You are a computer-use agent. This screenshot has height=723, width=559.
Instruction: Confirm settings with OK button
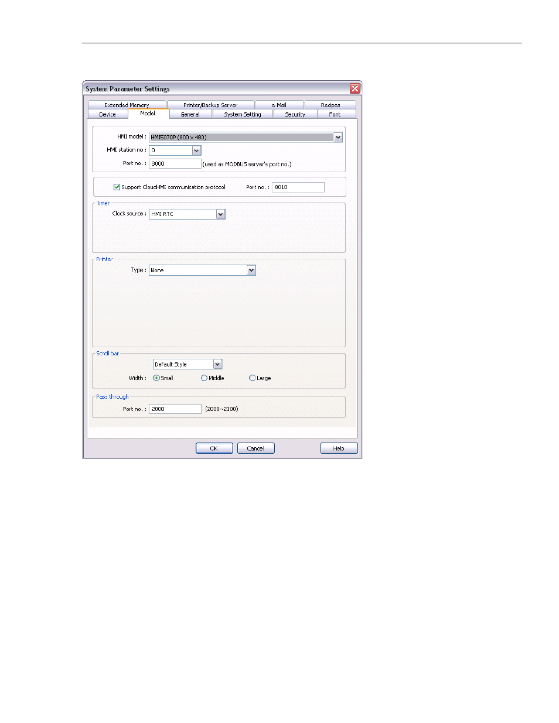(x=214, y=448)
